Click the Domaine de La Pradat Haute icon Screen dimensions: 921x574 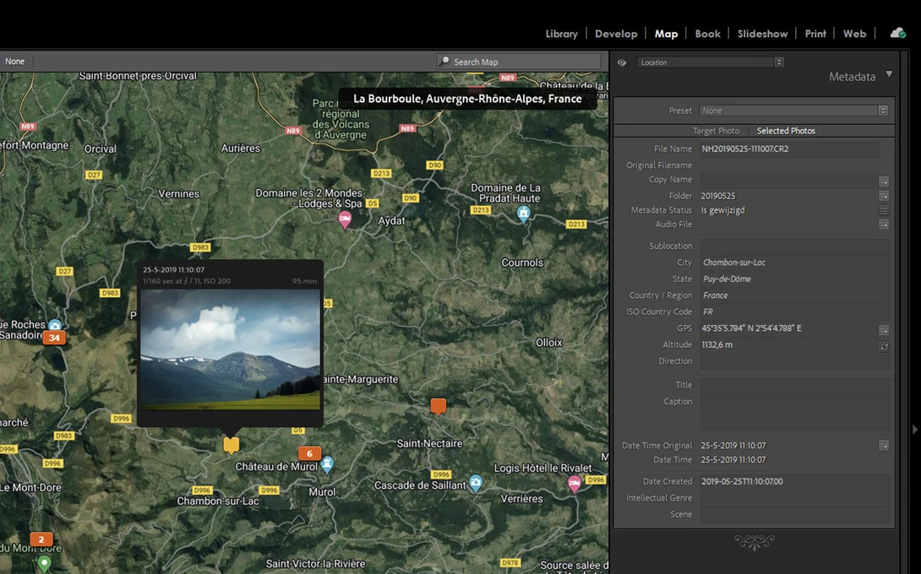tap(523, 214)
